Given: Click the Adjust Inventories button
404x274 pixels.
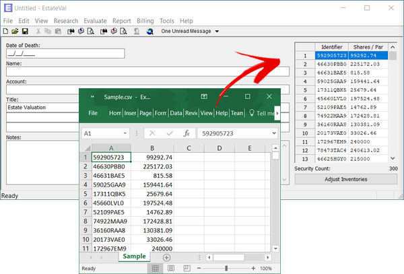Looking at the screenshot, I should (346, 179).
